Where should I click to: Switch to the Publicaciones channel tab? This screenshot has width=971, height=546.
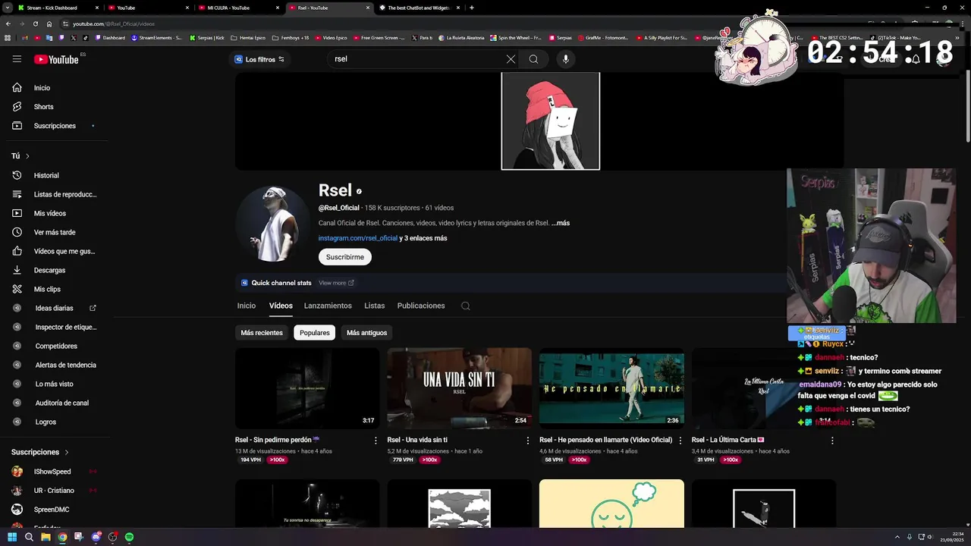coord(421,306)
